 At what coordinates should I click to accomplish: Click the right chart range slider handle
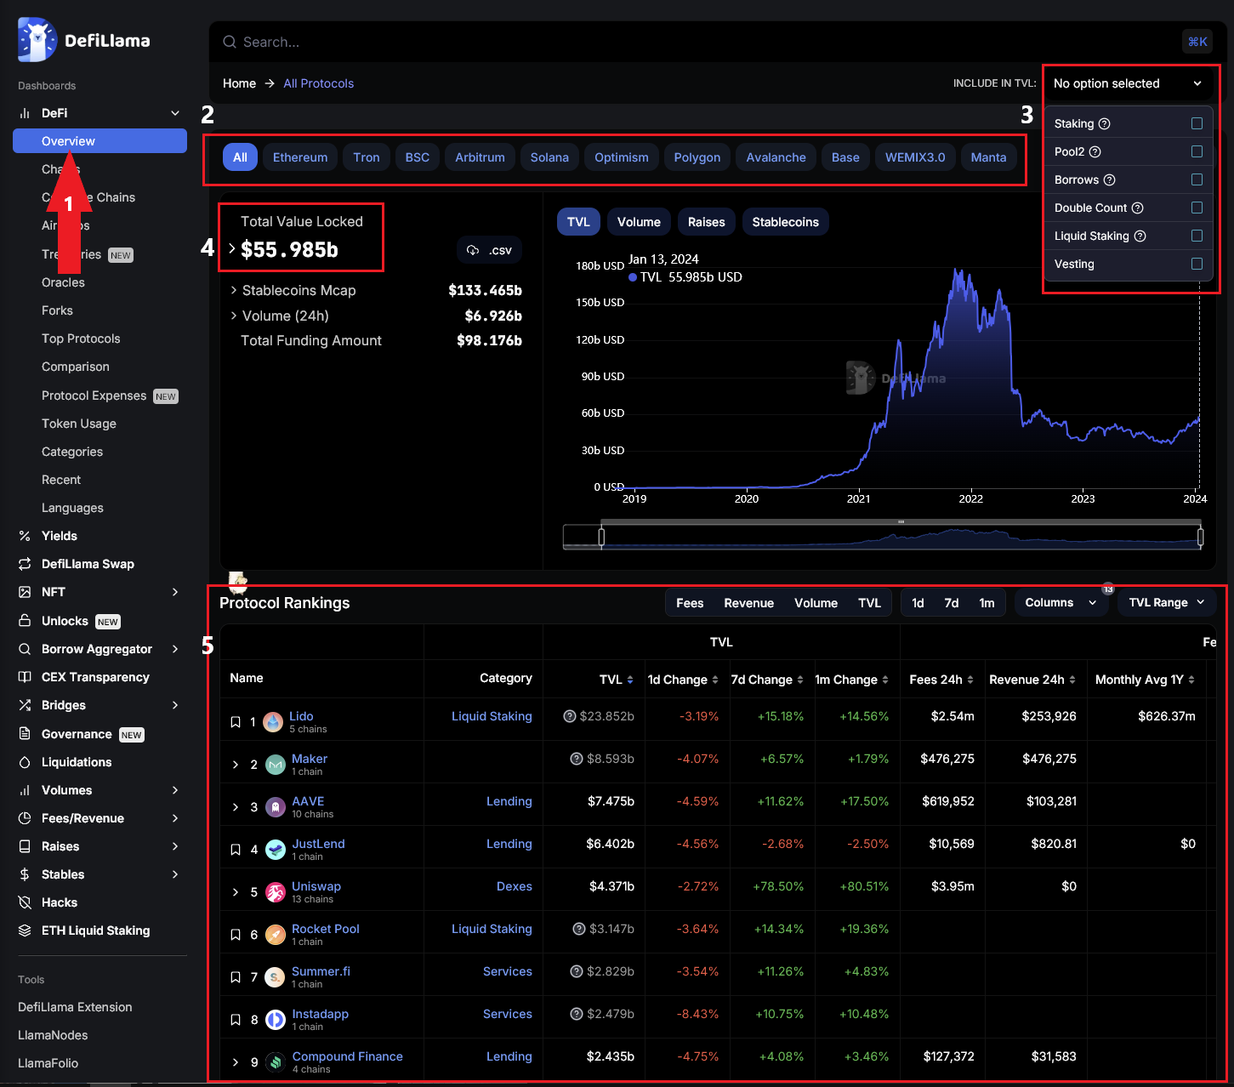pyautogui.click(x=1201, y=537)
